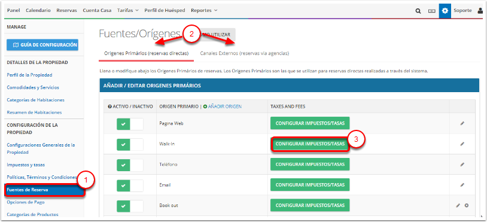Click the Walk-In origin name
Image resolution: width=487 pixels, height=222 pixels.
coord(167,144)
